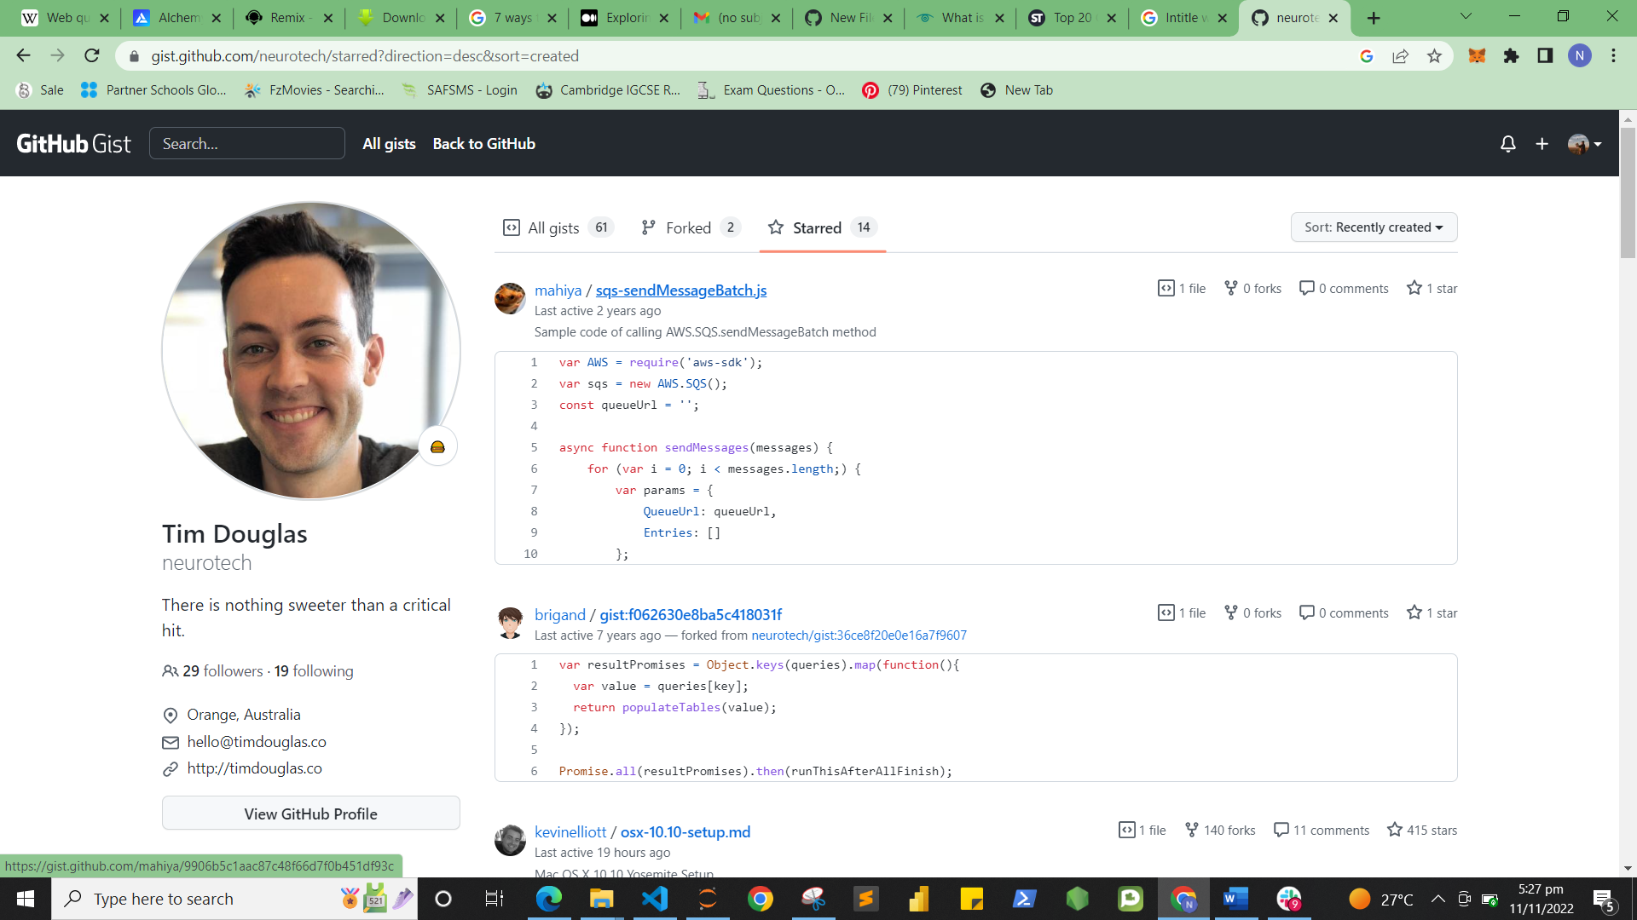Open the browser extensions puzzle icon
1637x920 pixels.
pos(1511,56)
